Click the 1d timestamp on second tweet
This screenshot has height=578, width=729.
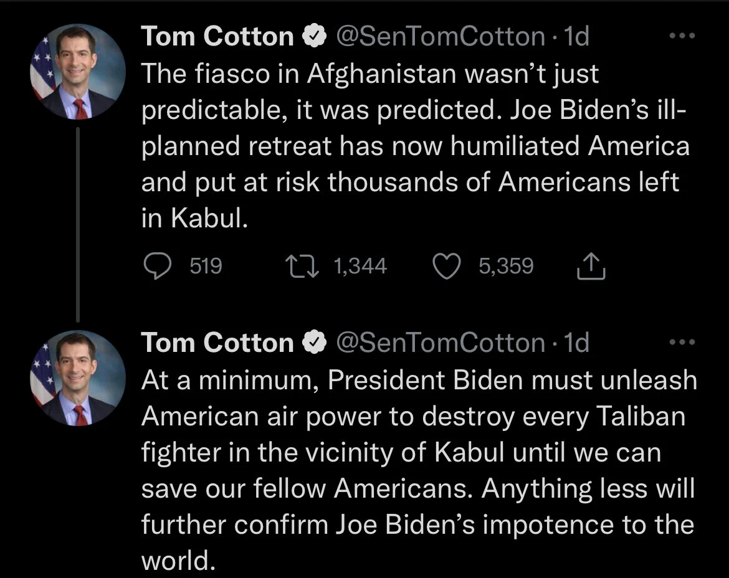pyautogui.click(x=576, y=343)
